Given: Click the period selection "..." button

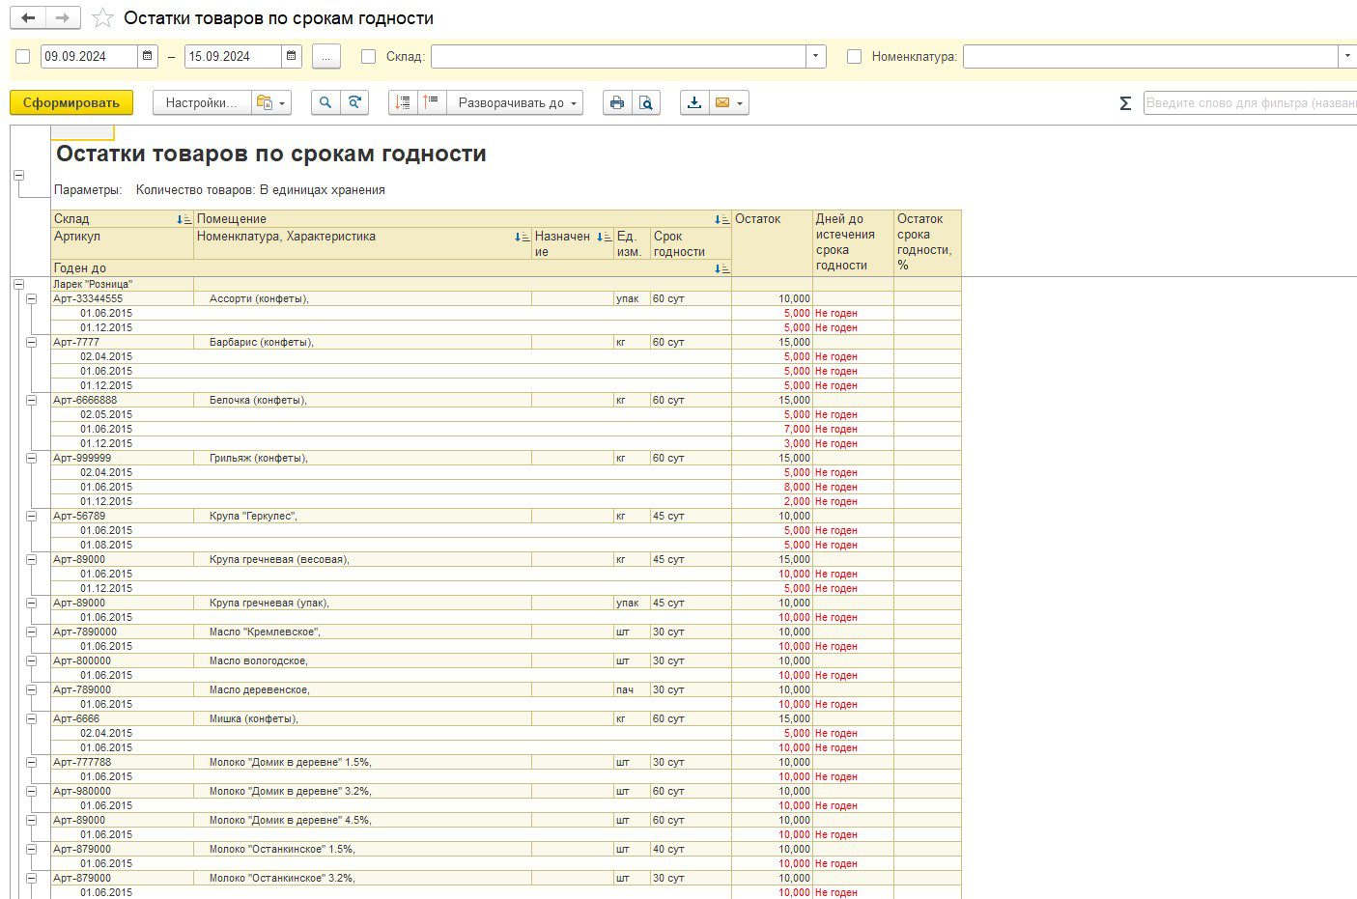Looking at the screenshot, I should coord(326,57).
